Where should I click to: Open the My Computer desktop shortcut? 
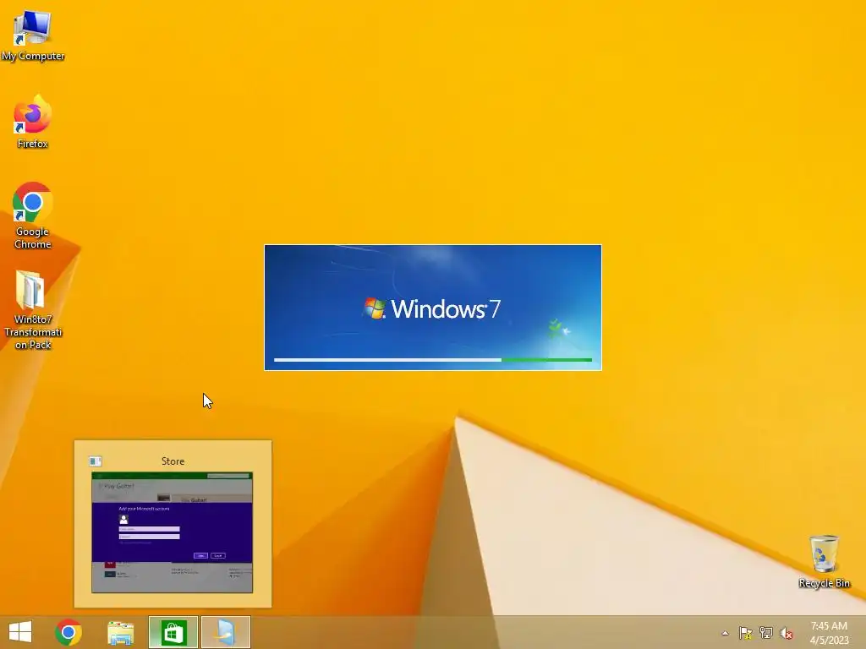pyautogui.click(x=33, y=35)
